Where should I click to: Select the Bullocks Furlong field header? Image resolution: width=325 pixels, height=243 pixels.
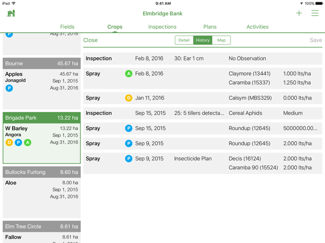41,172
